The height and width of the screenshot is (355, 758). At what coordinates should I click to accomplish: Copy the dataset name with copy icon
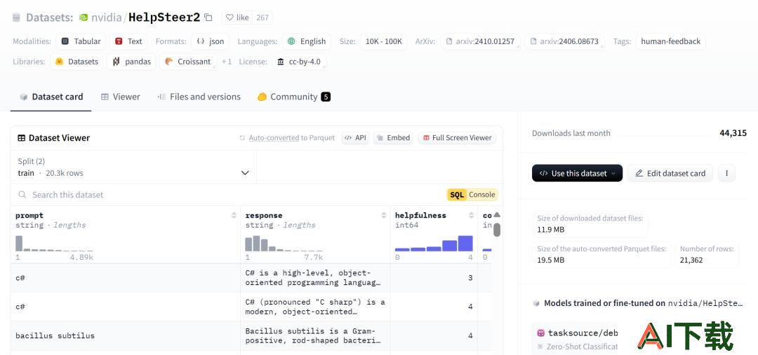pyautogui.click(x=208, y=18)
